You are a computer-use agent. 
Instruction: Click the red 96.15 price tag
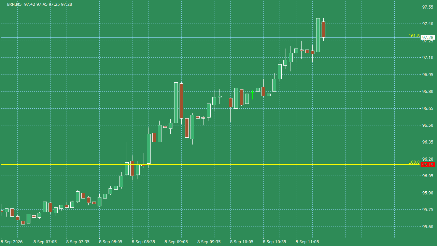(x=428, y=165)
